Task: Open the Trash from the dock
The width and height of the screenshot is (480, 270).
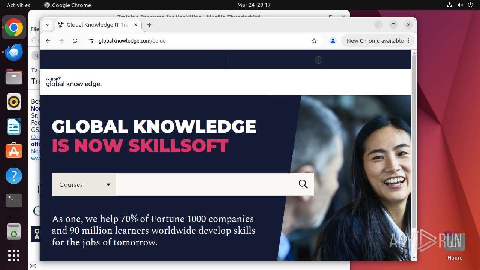Action: (x=14, y=232)
